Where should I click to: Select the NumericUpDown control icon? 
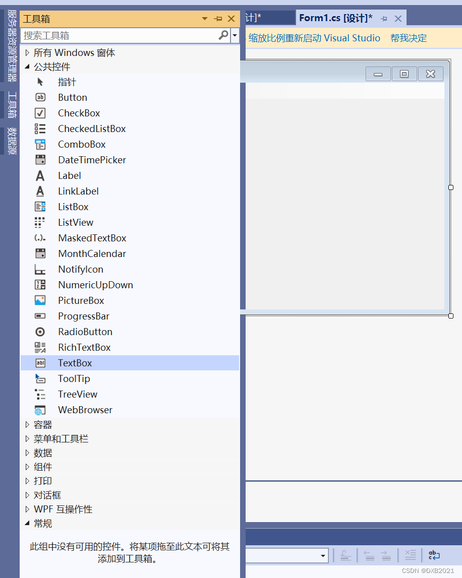40,285
